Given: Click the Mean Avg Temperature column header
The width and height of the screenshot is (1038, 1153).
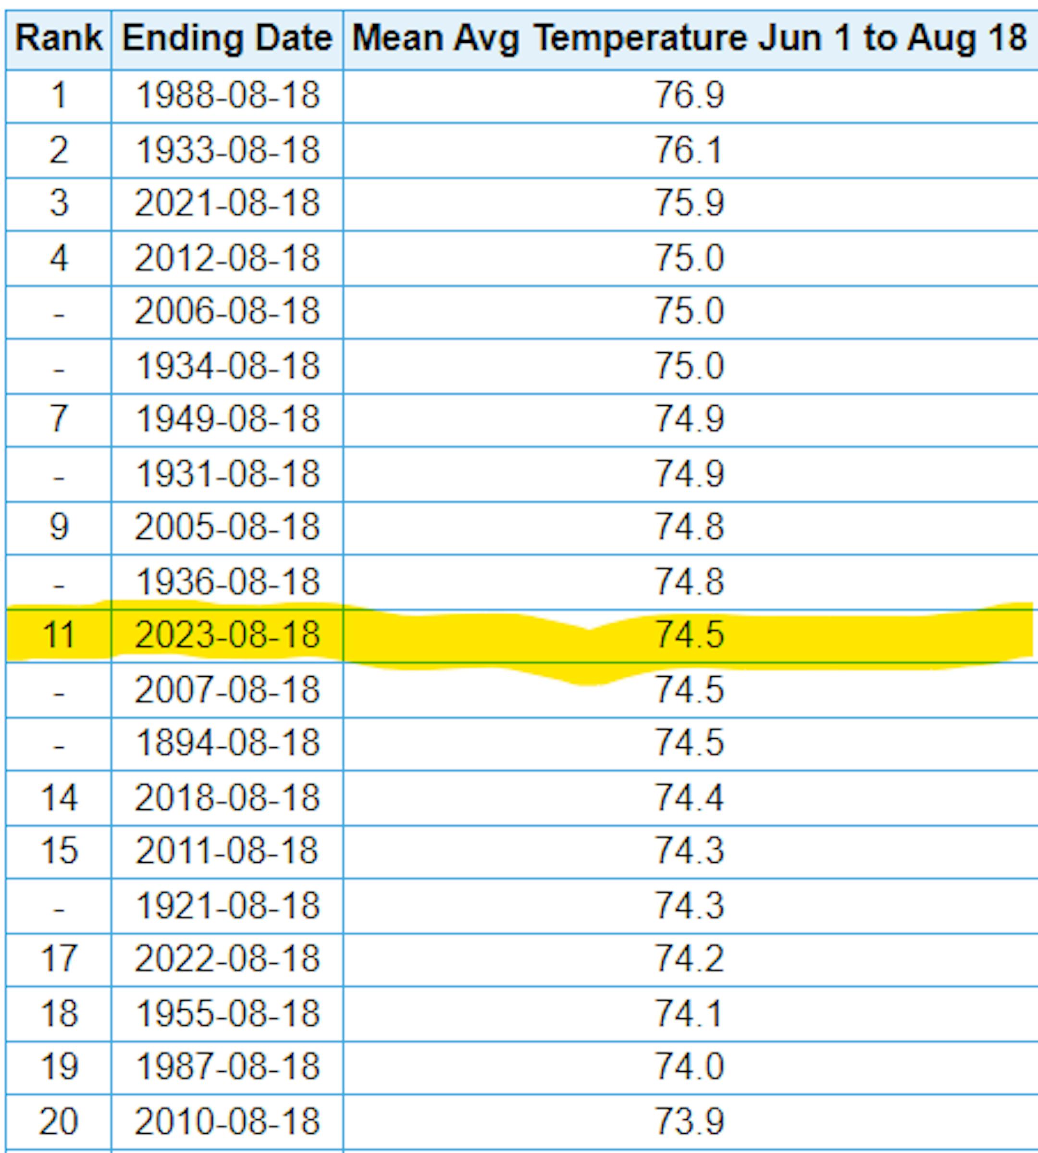Looking at the screenshot, I should pyautogui.click(x=689, y=39).
